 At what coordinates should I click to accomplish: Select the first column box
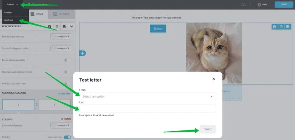(x=18, y=104)
